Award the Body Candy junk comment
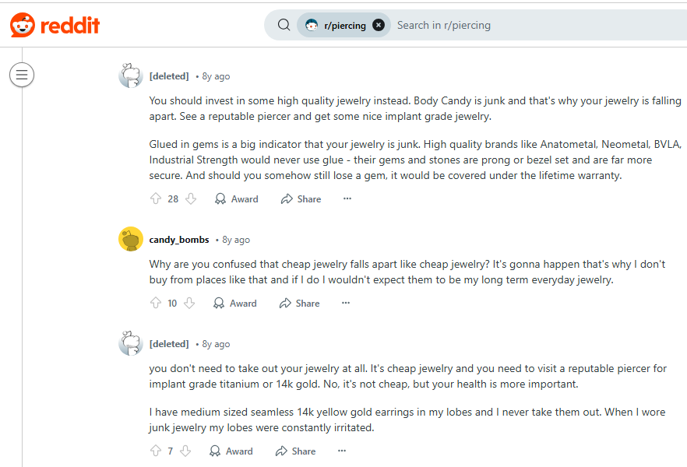Viewport: 687px width, 467px height. 237,199
